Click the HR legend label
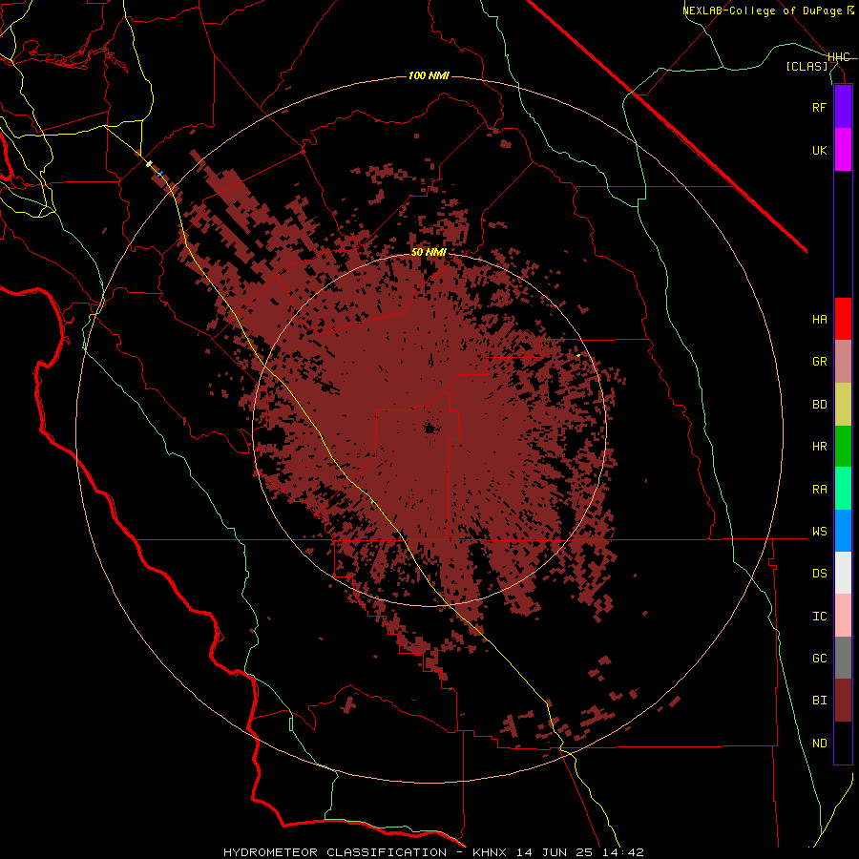The image size is (859, 859). [819, 447]
